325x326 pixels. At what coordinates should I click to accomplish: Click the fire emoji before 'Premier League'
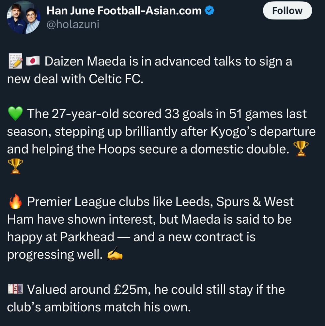[x=16, y=201]
